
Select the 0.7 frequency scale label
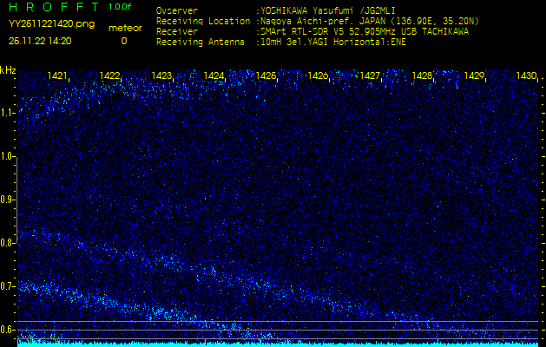8,286
